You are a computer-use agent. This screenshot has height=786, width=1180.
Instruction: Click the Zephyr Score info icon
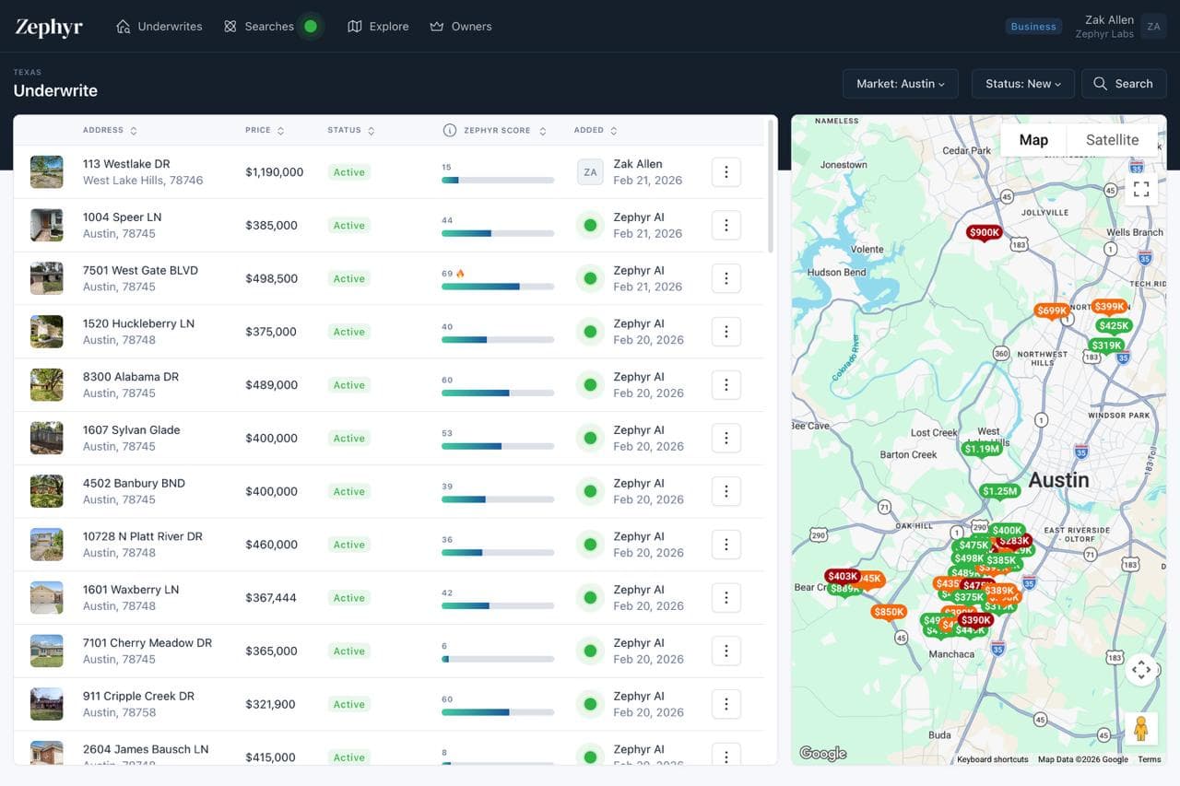pyautogui.click(x=448, y=130)
